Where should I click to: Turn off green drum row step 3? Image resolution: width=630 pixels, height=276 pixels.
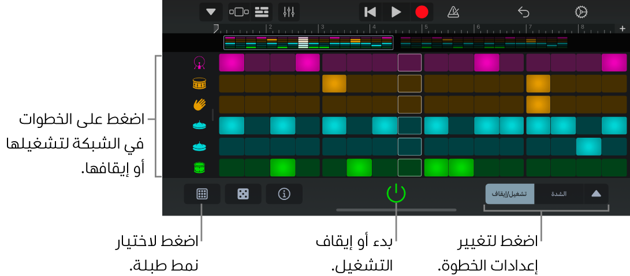(283, 167)
